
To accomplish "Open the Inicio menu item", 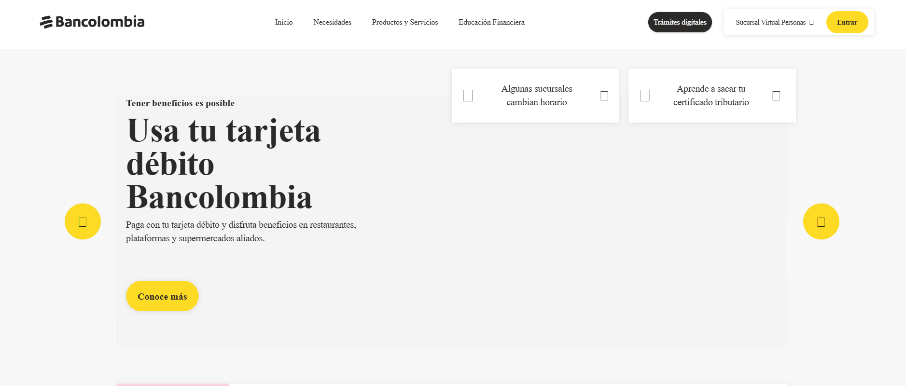I will coord(284,22).
